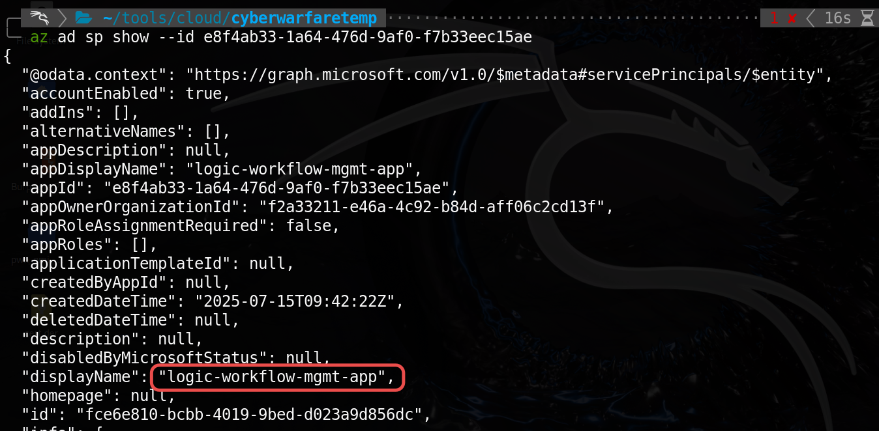The image size is (879, 431).
Task: Click the highlighted displayName value logic-workflow-mgmt-app
Action: point(276,377)
